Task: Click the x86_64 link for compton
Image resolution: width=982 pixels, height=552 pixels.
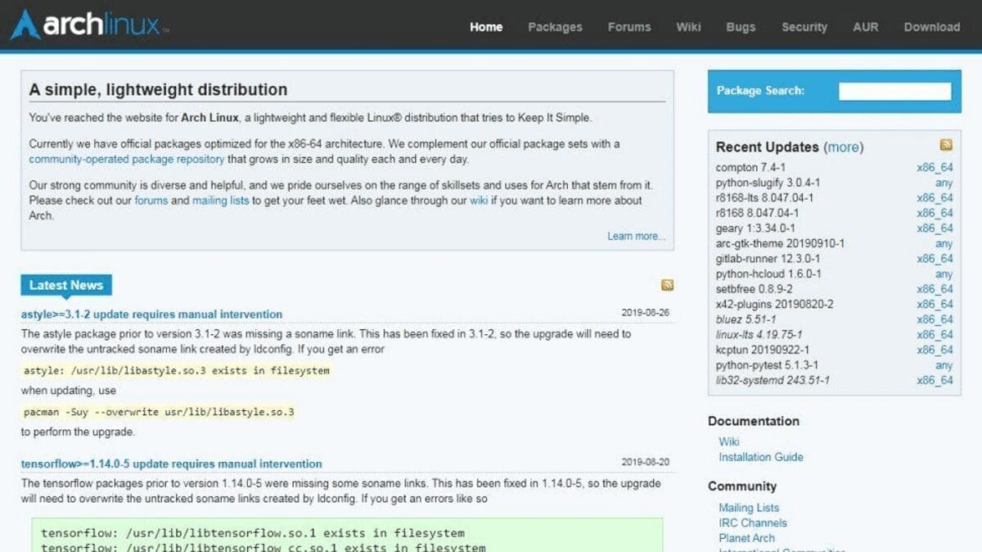Action: click(x=935, y=168)
